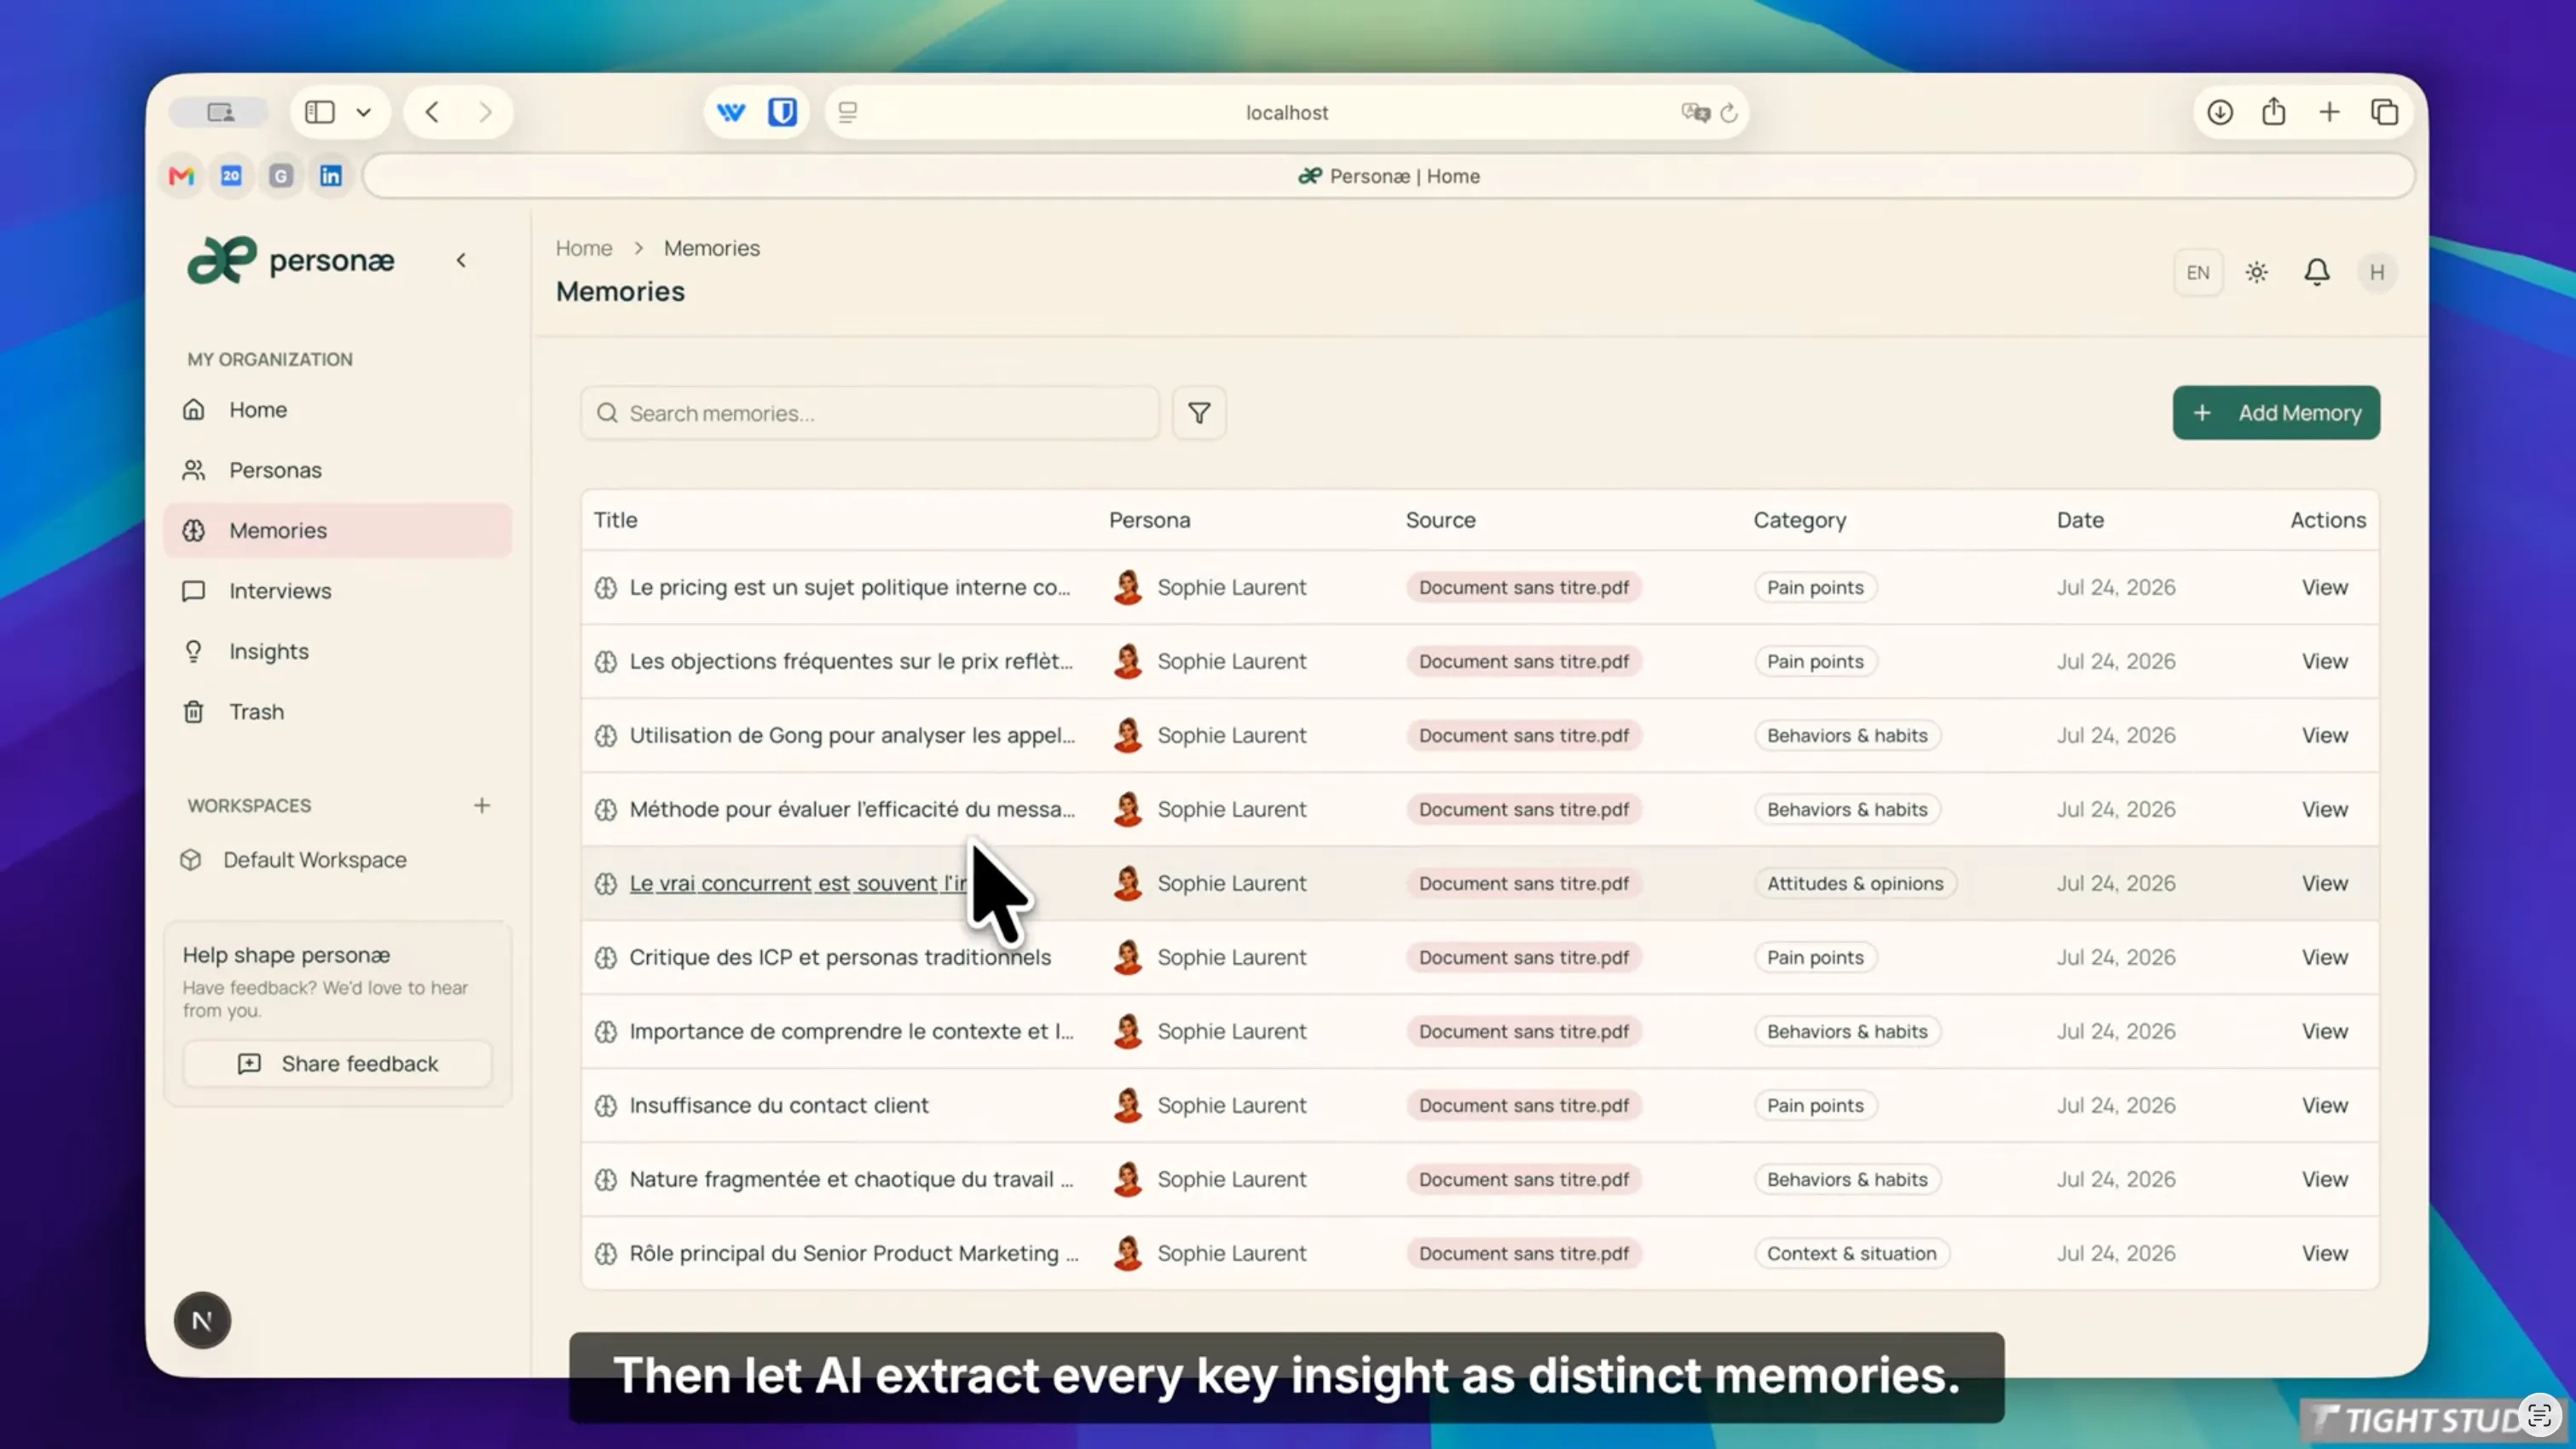
Task: Open the pinned calendar tab
Action: (x=231, y=176)
